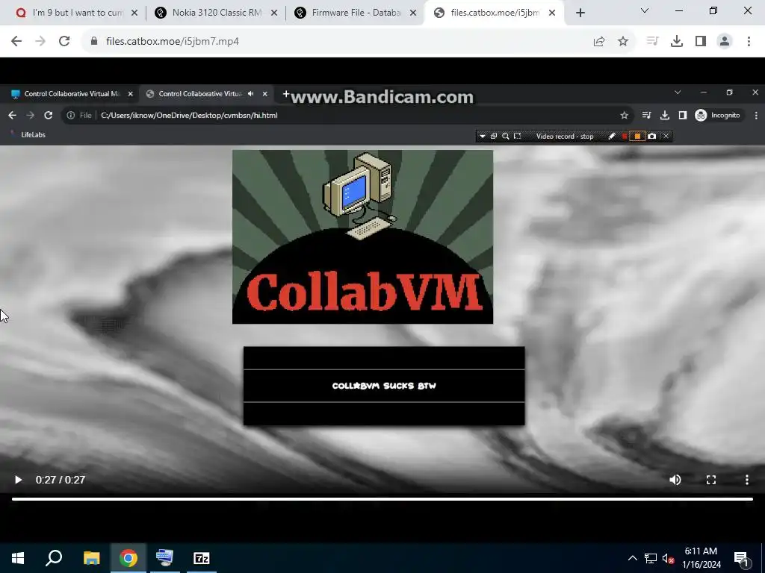Open the Windows Start menu

18,558
